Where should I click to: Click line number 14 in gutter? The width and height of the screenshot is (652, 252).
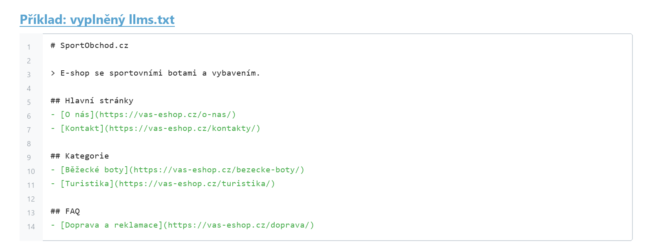pos(31,227)
